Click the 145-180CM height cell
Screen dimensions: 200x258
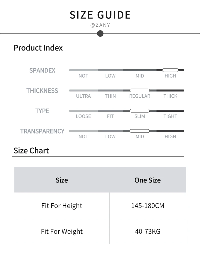coord(147,206)
